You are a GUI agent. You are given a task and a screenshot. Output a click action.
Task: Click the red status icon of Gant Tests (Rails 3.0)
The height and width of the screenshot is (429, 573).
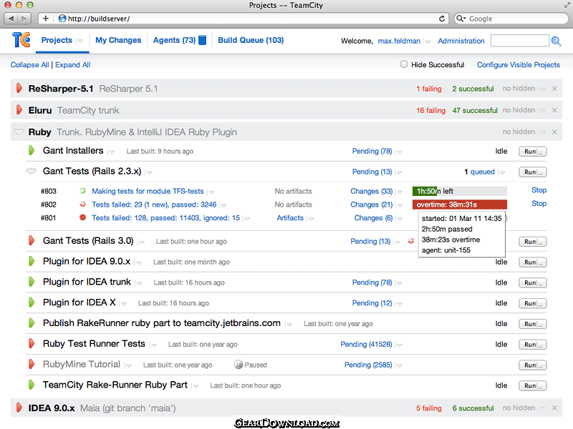click(32, 240)
